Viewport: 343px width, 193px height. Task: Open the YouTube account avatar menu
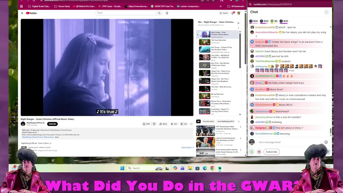[238, 13]
